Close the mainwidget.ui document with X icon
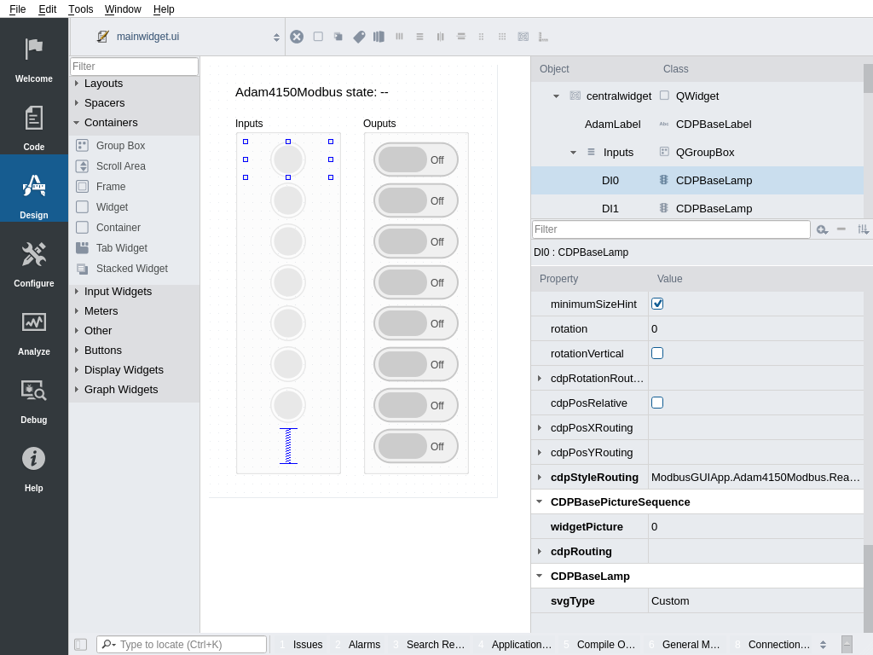The height and width of the screenshot is (655, 873). click(297, 37)
